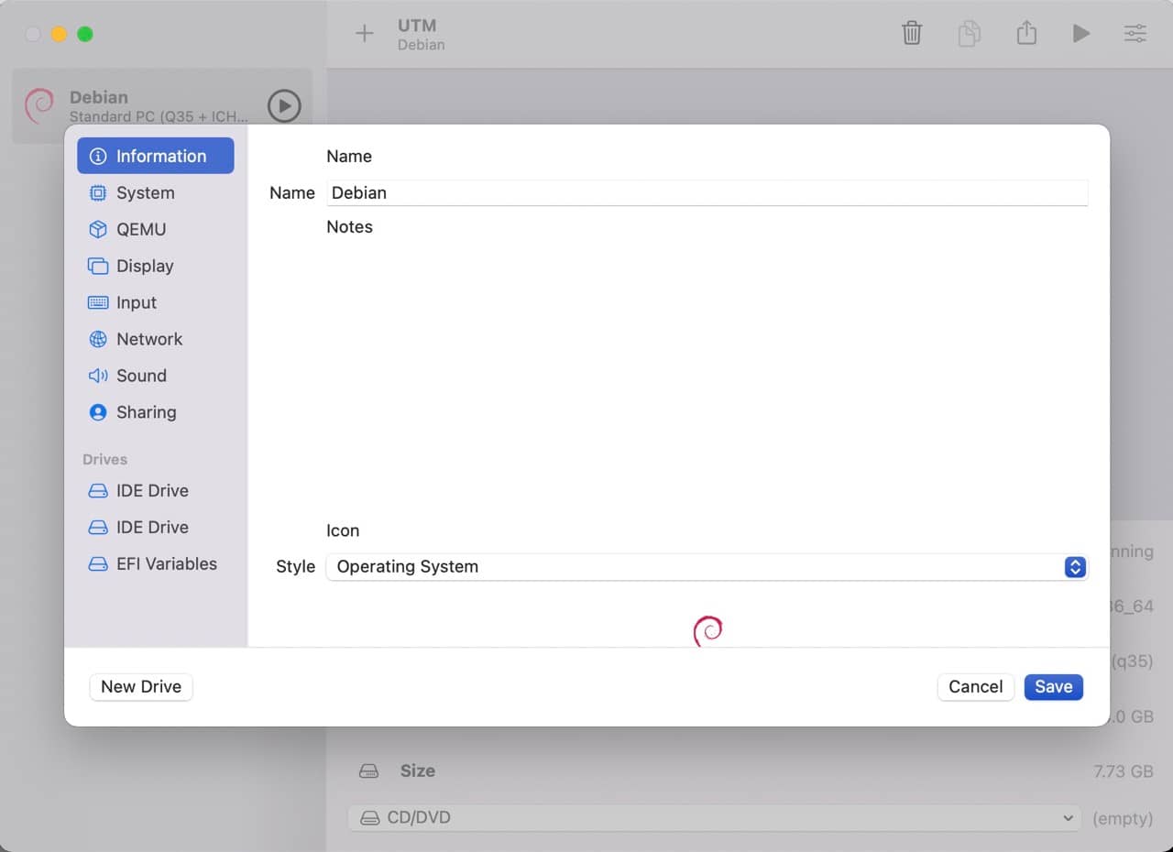1173x852 pixels.
Task: Click inside the Notes text area
Action: [x=707, y=376]
